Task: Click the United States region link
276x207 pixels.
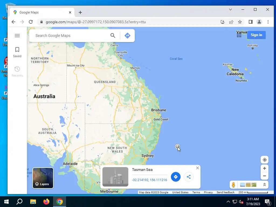Action: pyautogui.click(x=180, y=192)
